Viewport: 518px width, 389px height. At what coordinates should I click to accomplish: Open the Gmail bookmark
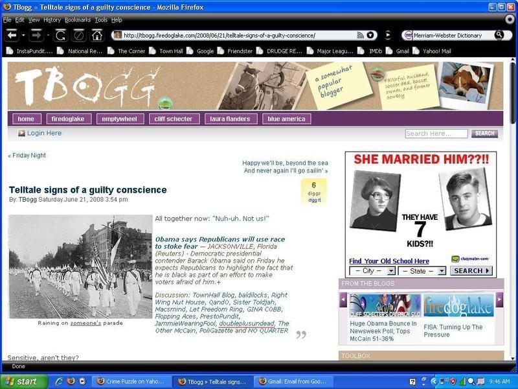pyautogui.click(x=398, y=51)
